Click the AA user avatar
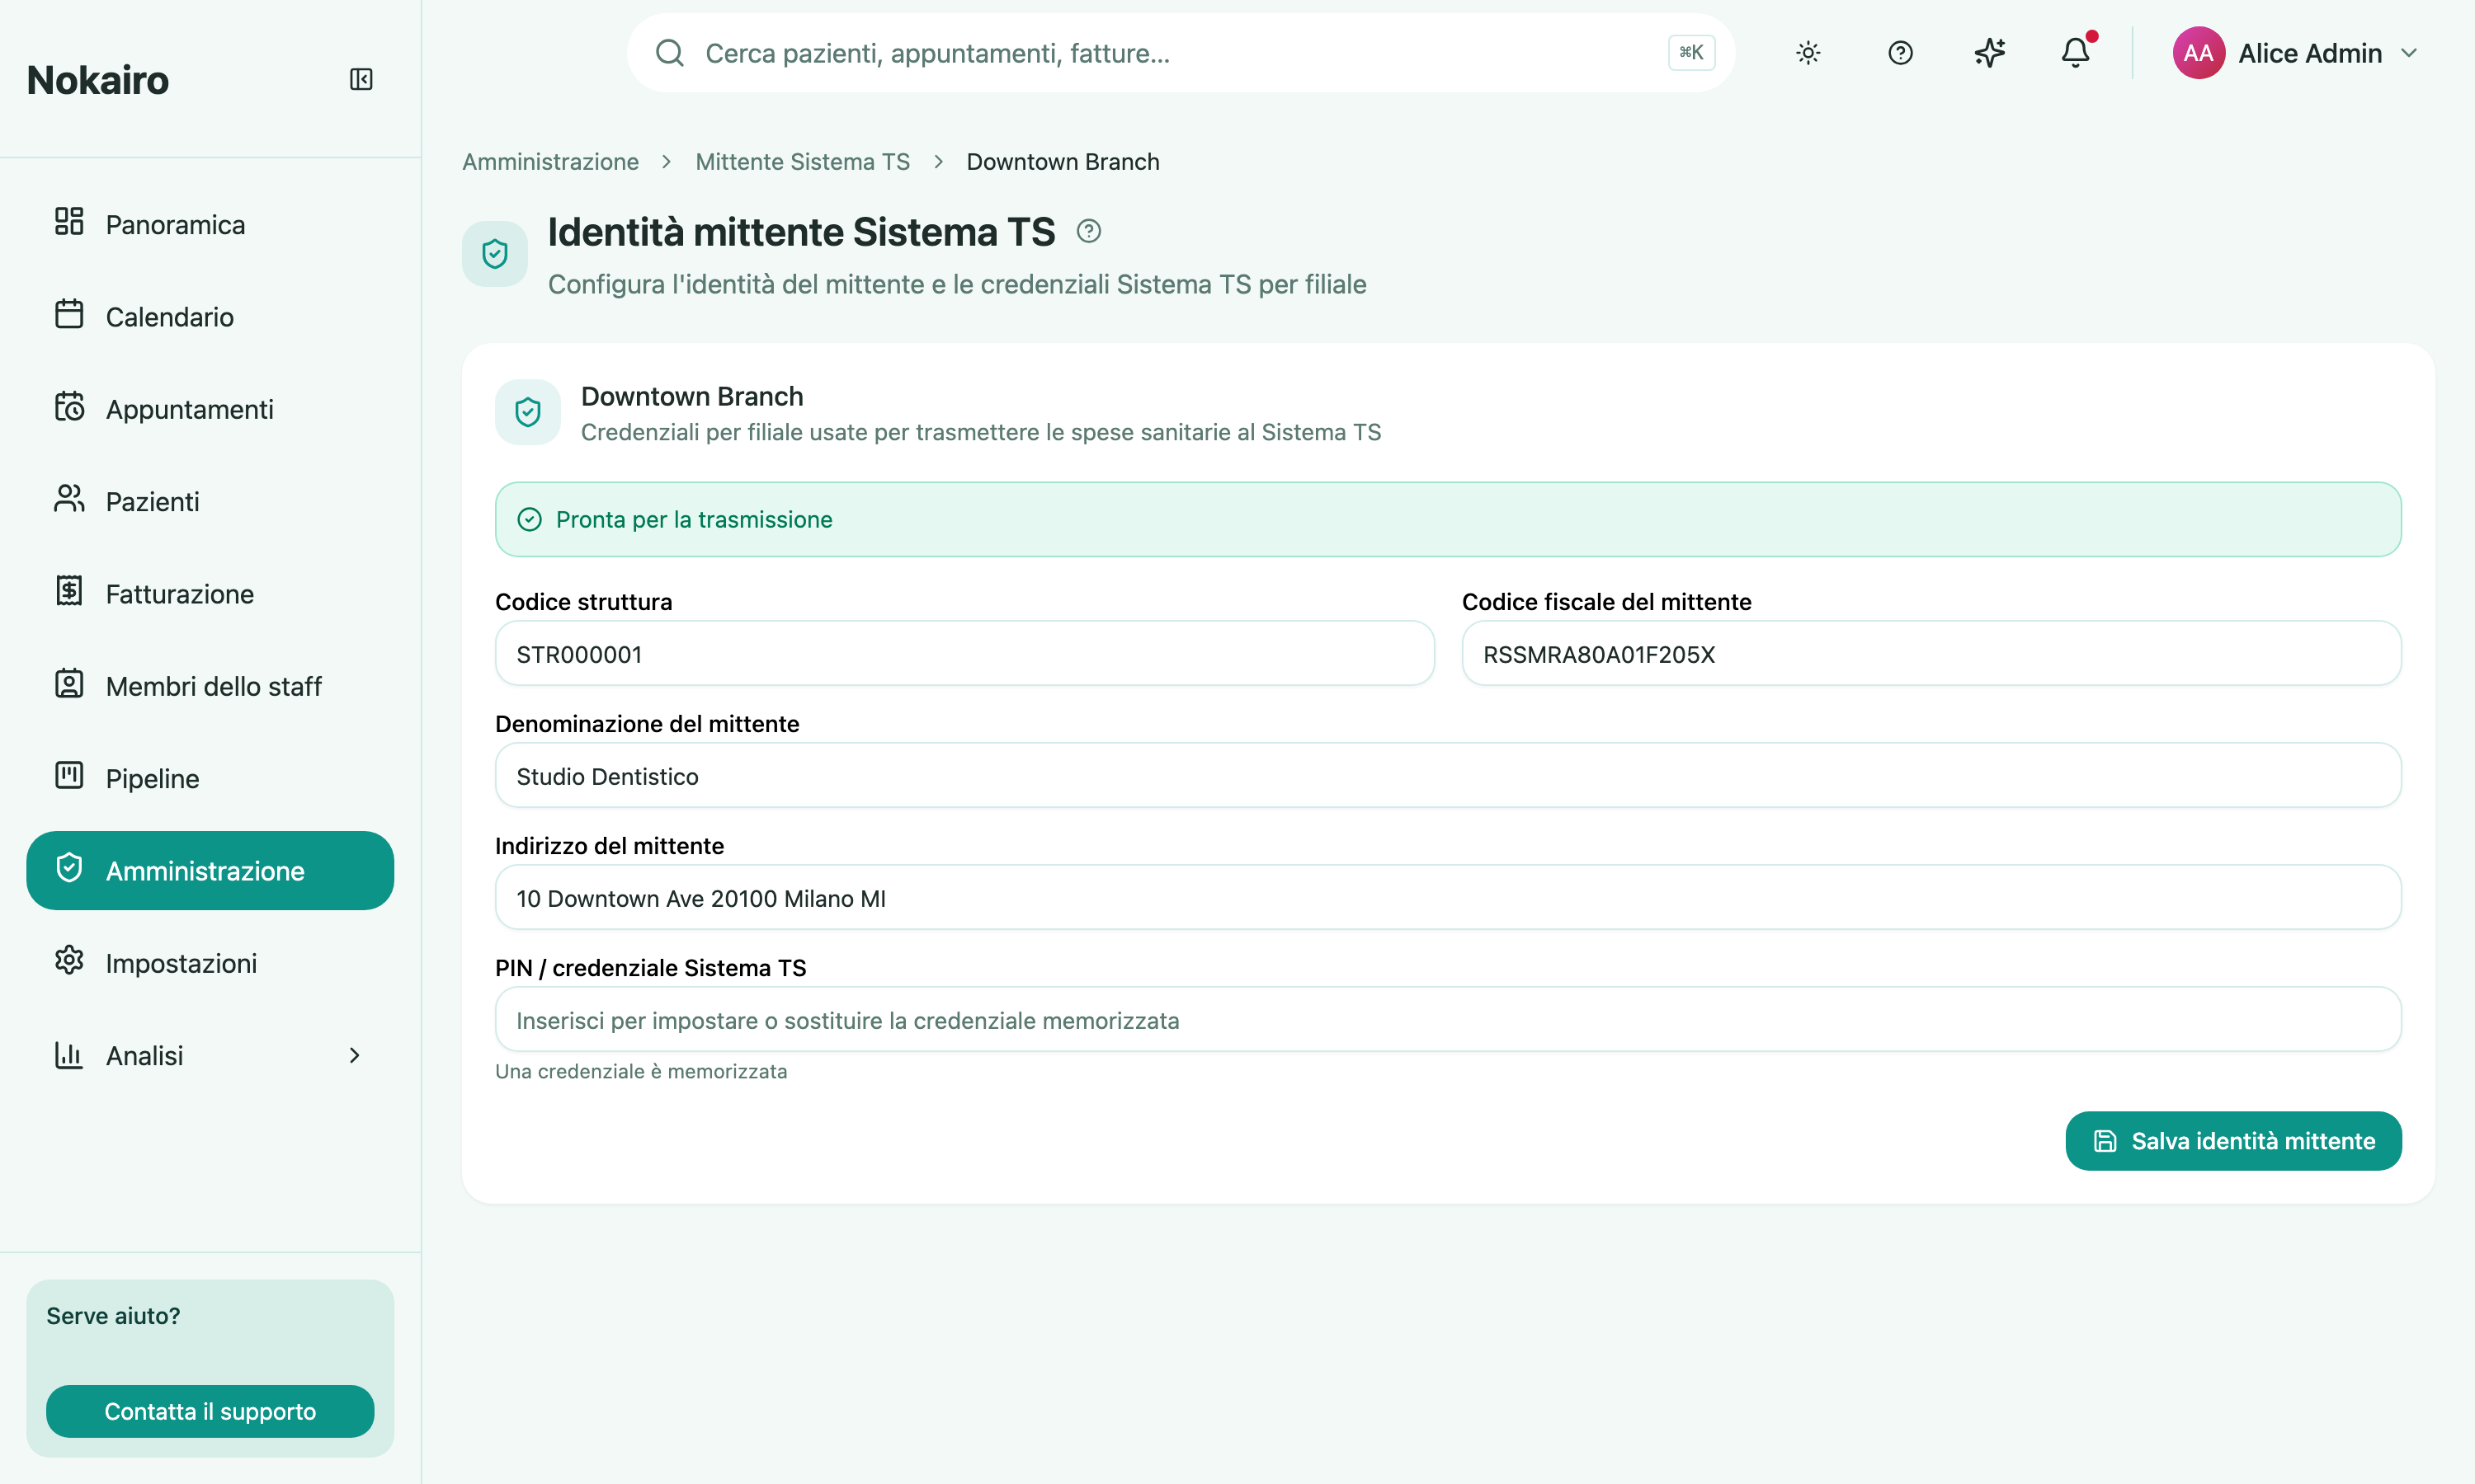Viewport: 2475px width, 1484px height. coord(2198,53)
